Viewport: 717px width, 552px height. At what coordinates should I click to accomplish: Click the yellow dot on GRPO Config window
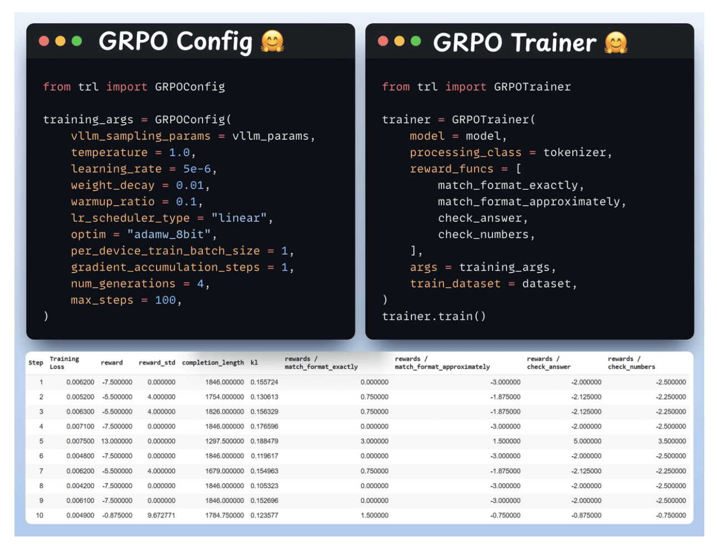(60, 41)
